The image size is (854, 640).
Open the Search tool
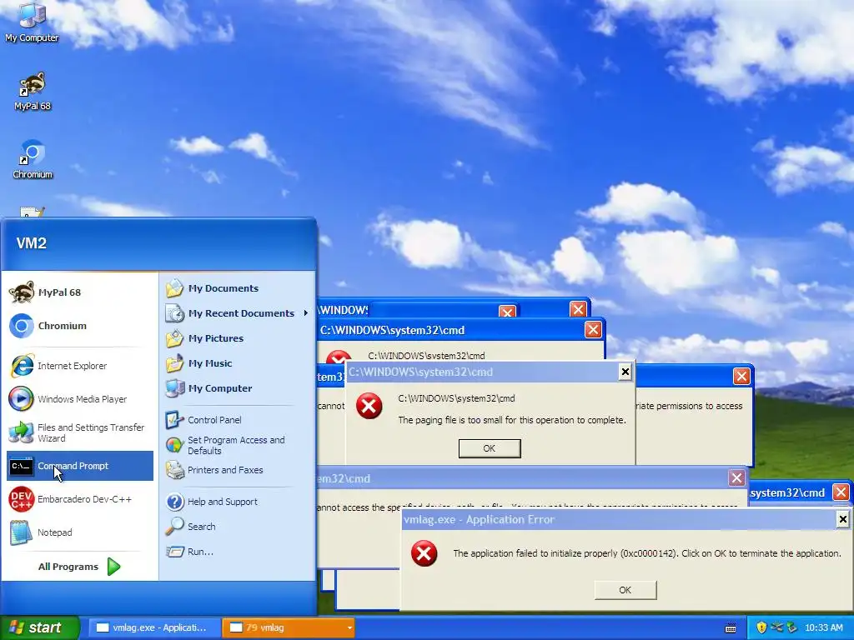(237, 527)
